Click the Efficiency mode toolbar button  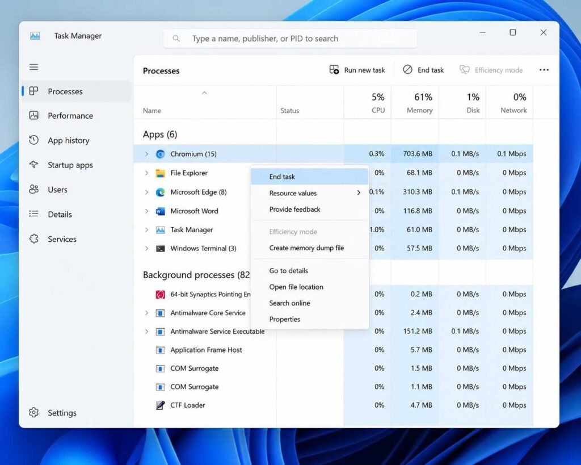[x=491, y=70]
